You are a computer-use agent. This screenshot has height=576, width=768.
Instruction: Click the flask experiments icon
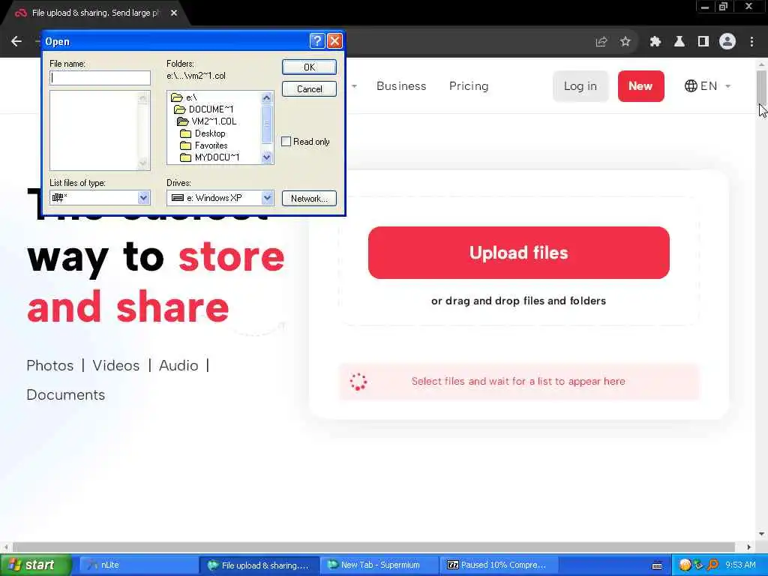(x=679, y=42)
